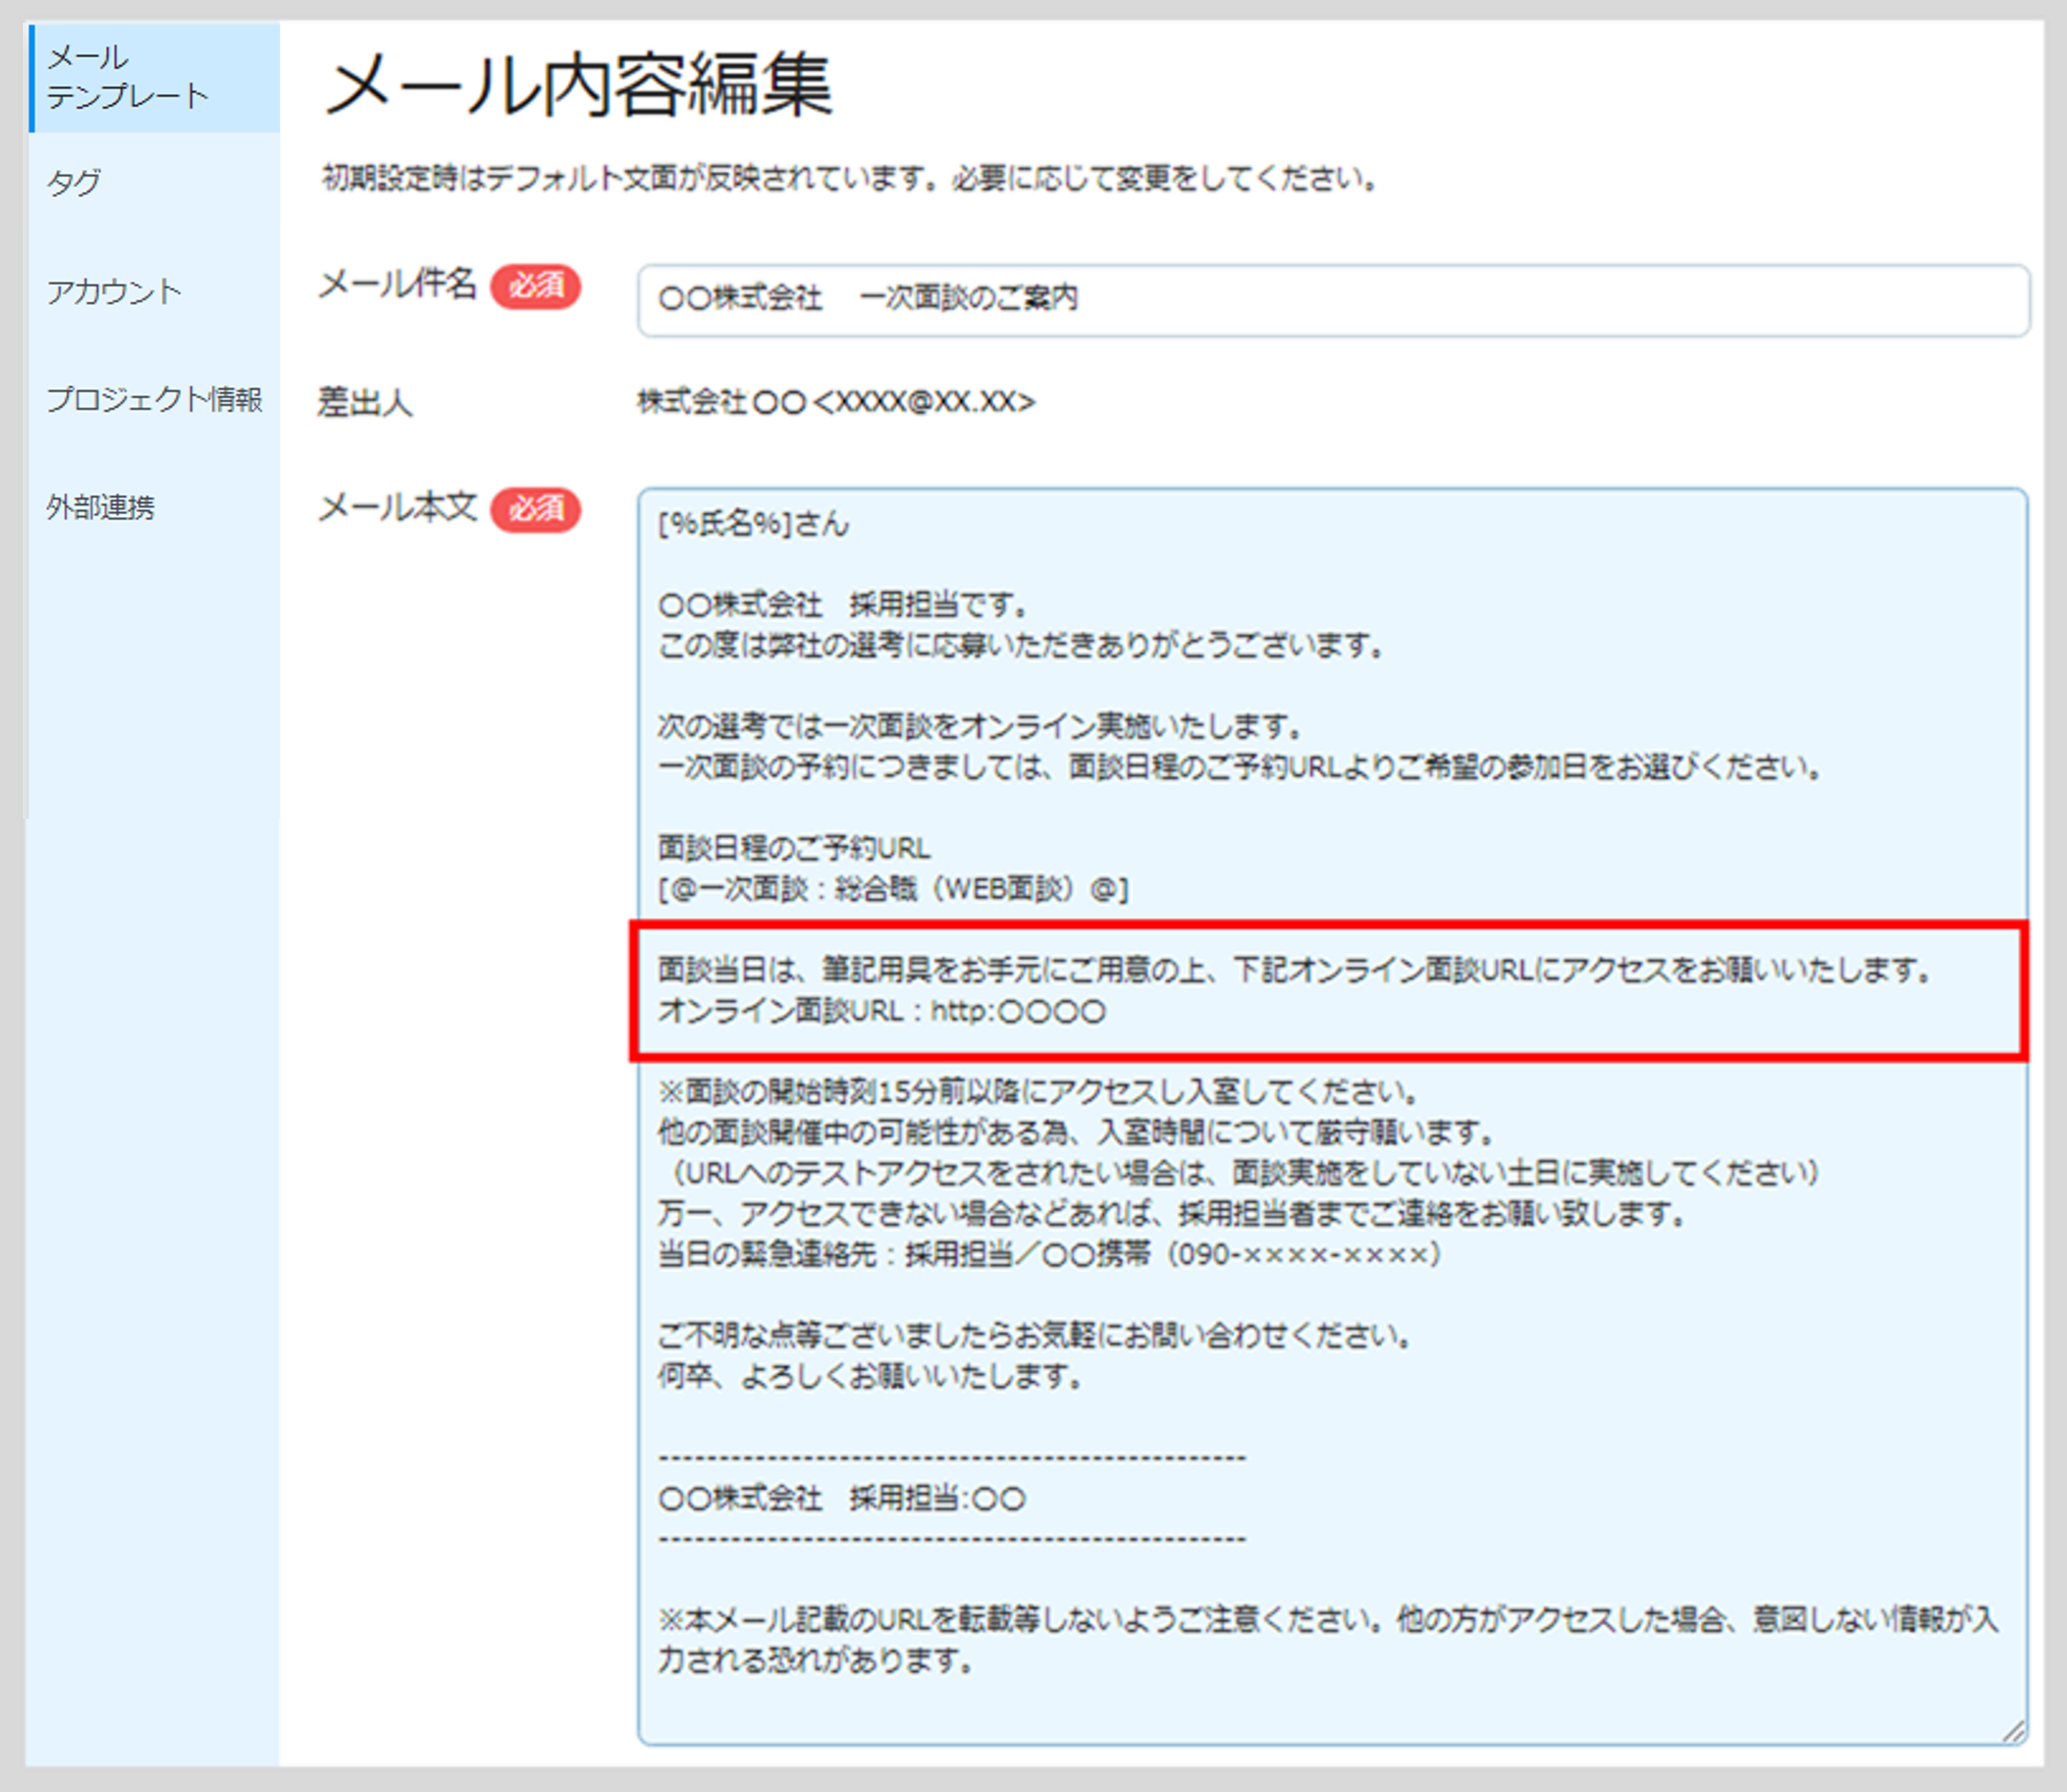Click the line starting ※面談の開始時刻15分前以降

tap(1037, 1091)
